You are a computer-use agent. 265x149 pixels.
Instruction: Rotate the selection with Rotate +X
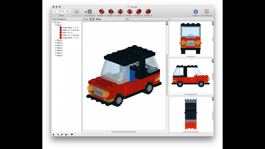pyautogui.click(x=101, y=12)
